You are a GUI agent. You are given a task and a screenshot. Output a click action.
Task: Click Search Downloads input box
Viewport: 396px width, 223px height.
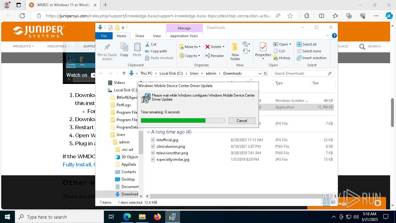(x=303, y=73)
